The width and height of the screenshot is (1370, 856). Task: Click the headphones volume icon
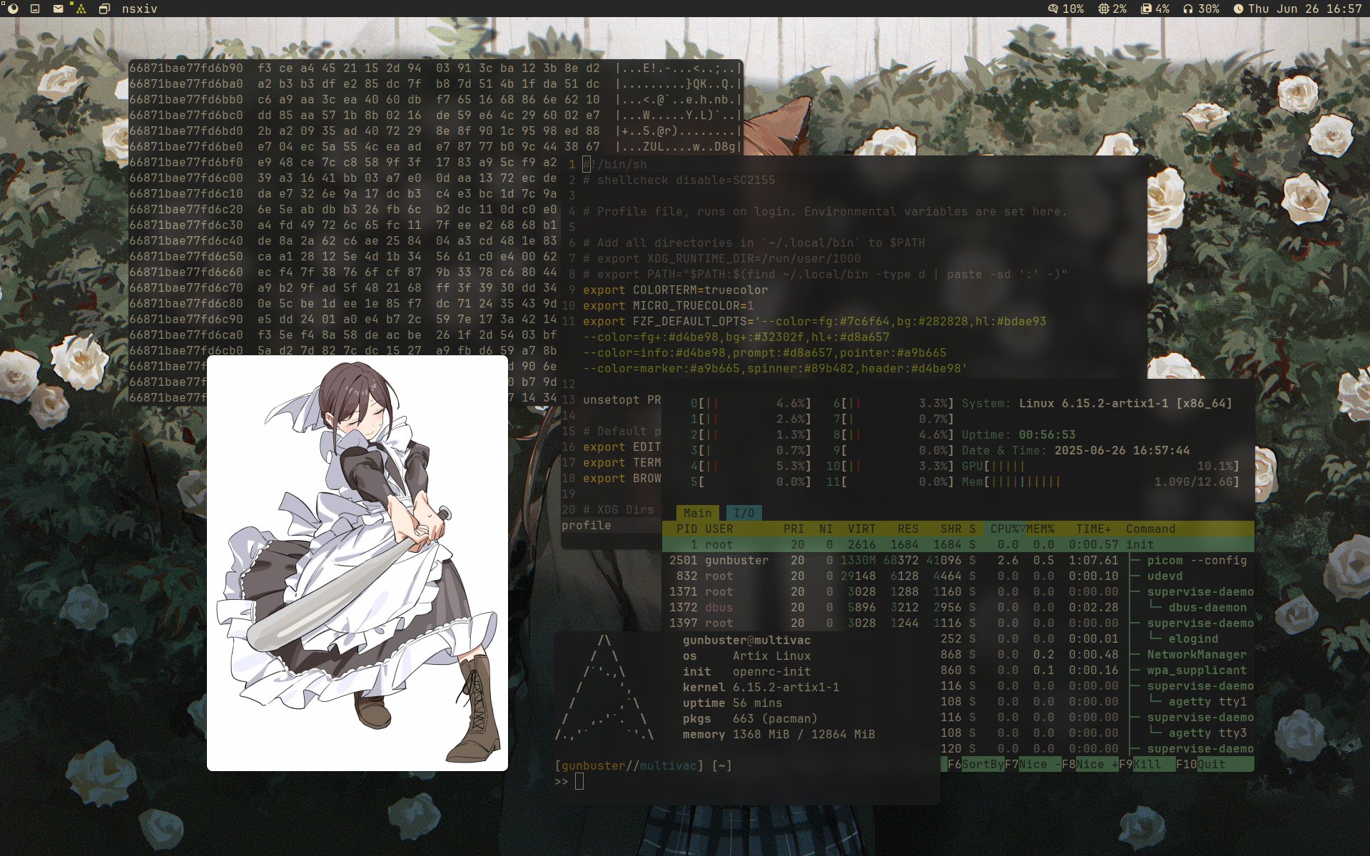[1188, 9]
